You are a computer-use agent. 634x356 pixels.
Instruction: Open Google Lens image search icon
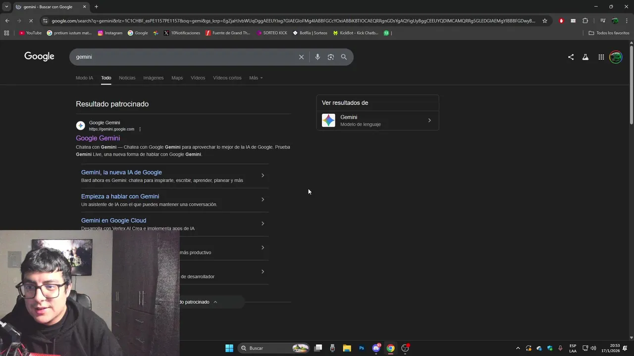tap(330, 57)
